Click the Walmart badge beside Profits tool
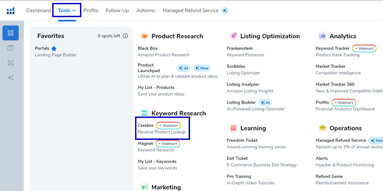The height and width of the screenshot is (191, 383). pyautogui.click(x=344, y=103)
